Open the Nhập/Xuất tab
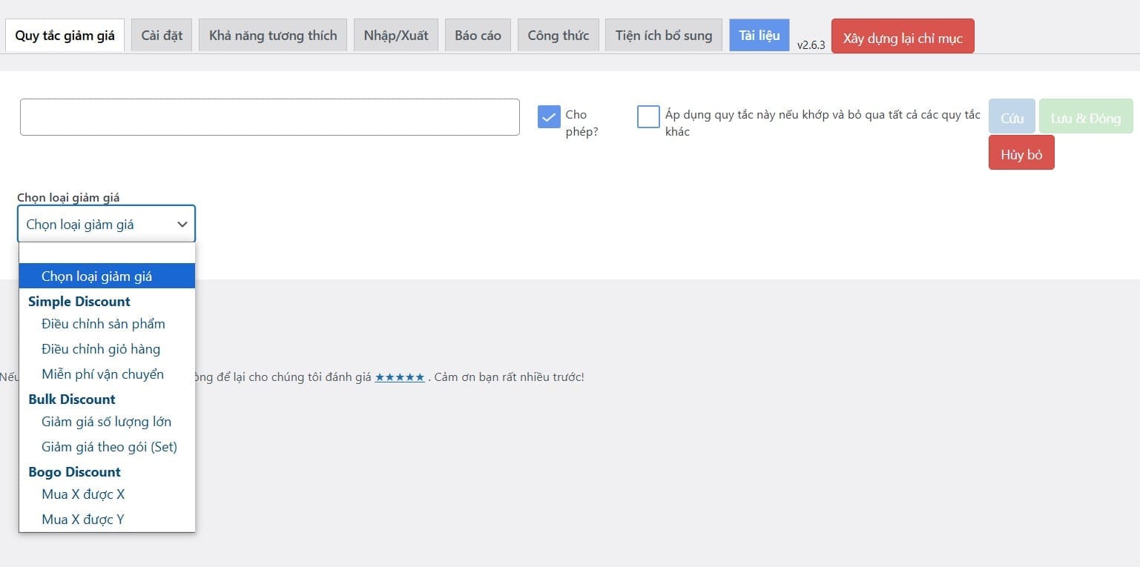1140x567 pixels. click(x=395, y=36)
